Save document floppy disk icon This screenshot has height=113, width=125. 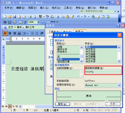pyautogui.click(x=14, y=17)
